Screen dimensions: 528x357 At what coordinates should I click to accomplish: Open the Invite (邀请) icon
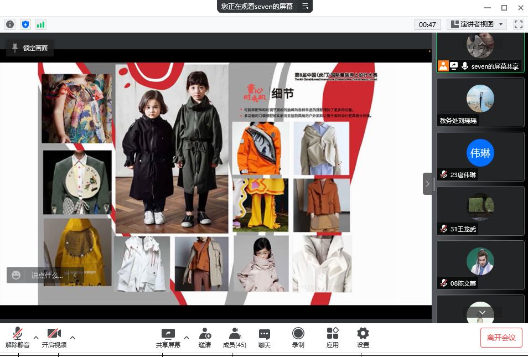[x=205, y=337]
